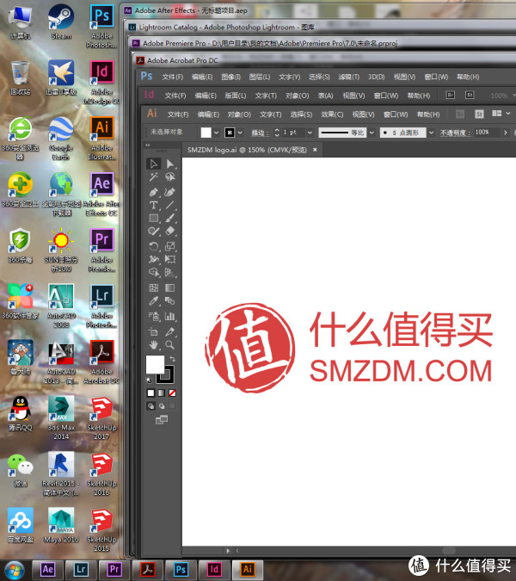
Task: Choose the Scale tool
Action: [169, 246]
